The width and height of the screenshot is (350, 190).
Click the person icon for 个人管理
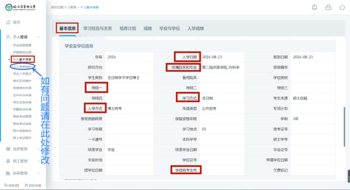[8, 37]
